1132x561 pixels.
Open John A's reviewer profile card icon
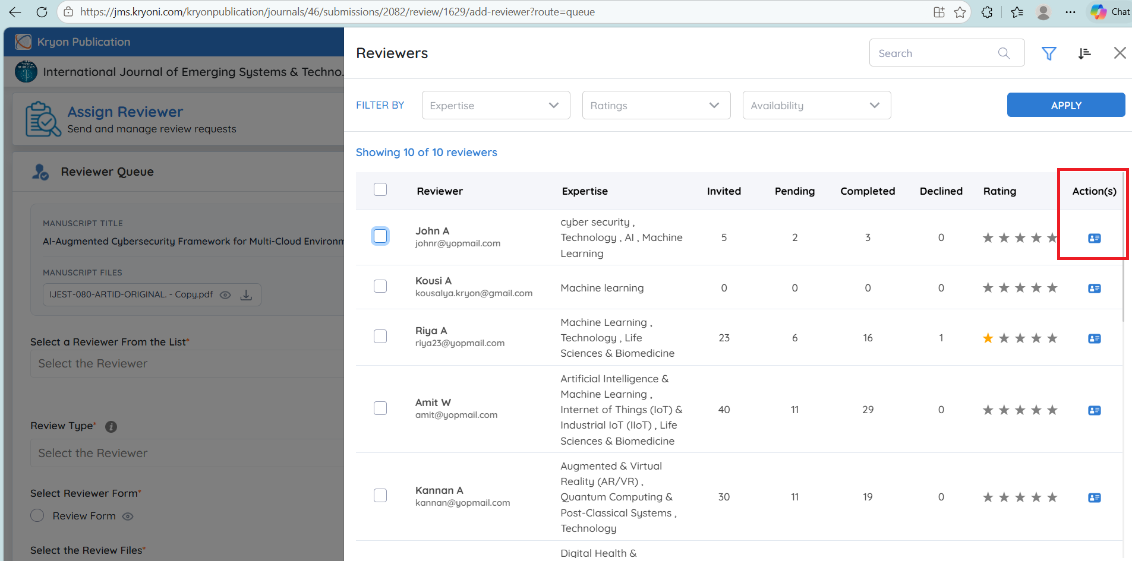(x=1095, y=238)
